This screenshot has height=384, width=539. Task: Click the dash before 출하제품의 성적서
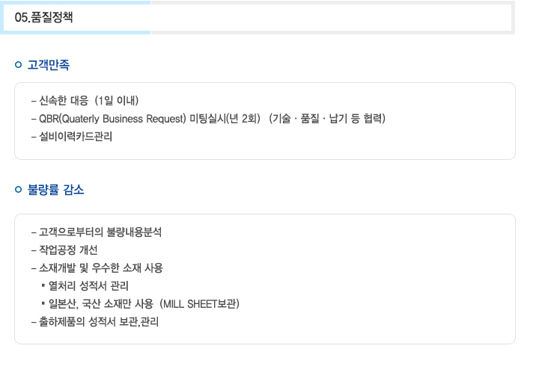point(34,322)
